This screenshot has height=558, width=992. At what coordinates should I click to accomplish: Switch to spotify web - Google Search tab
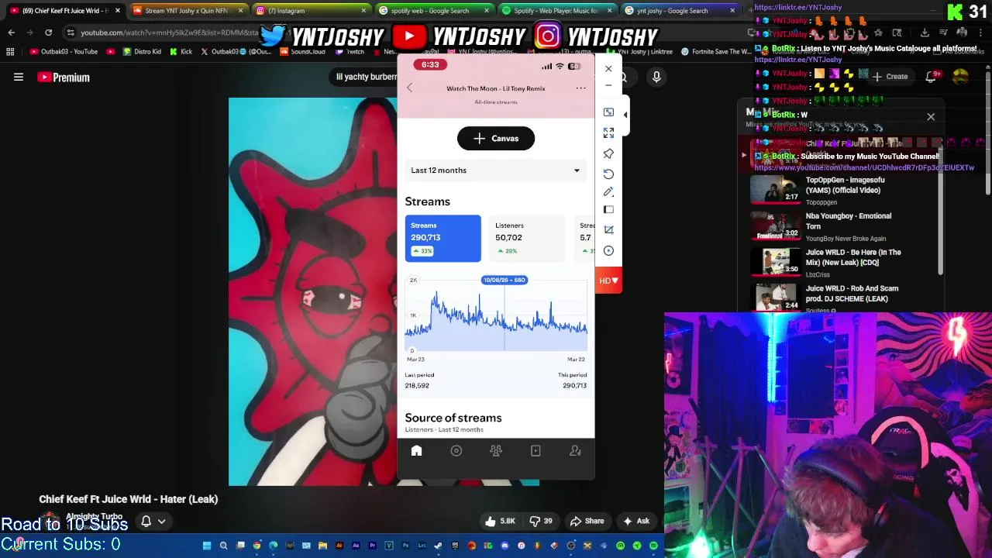click(432, 11)
